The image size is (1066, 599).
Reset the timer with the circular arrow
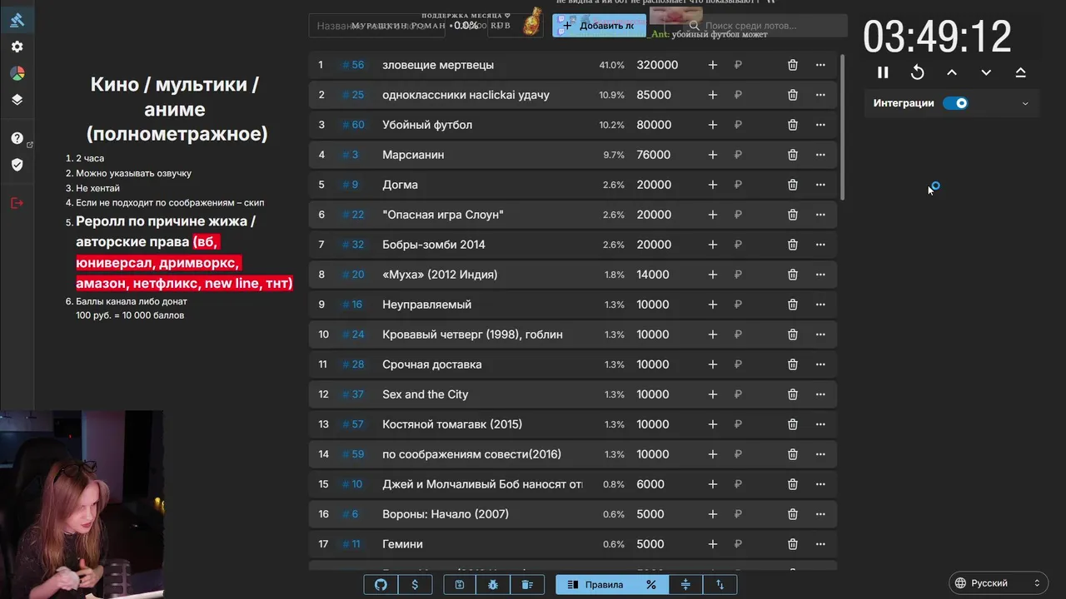[x=917, y=72]
